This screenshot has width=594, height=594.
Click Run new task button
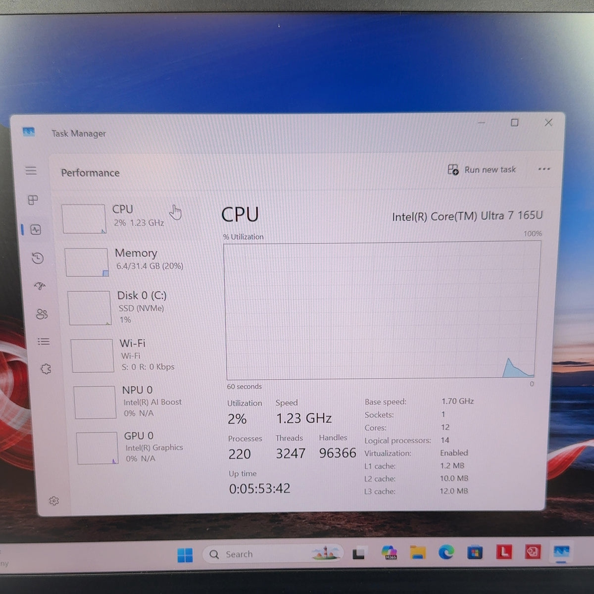[x=482, y=170]
